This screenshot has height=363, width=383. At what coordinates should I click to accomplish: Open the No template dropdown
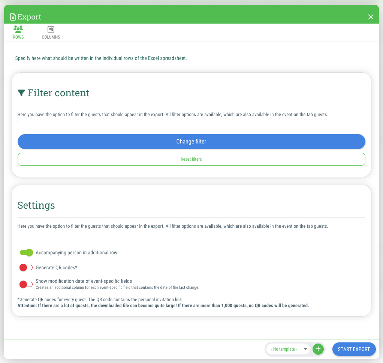pyautogui.click(x=288, y=349)
